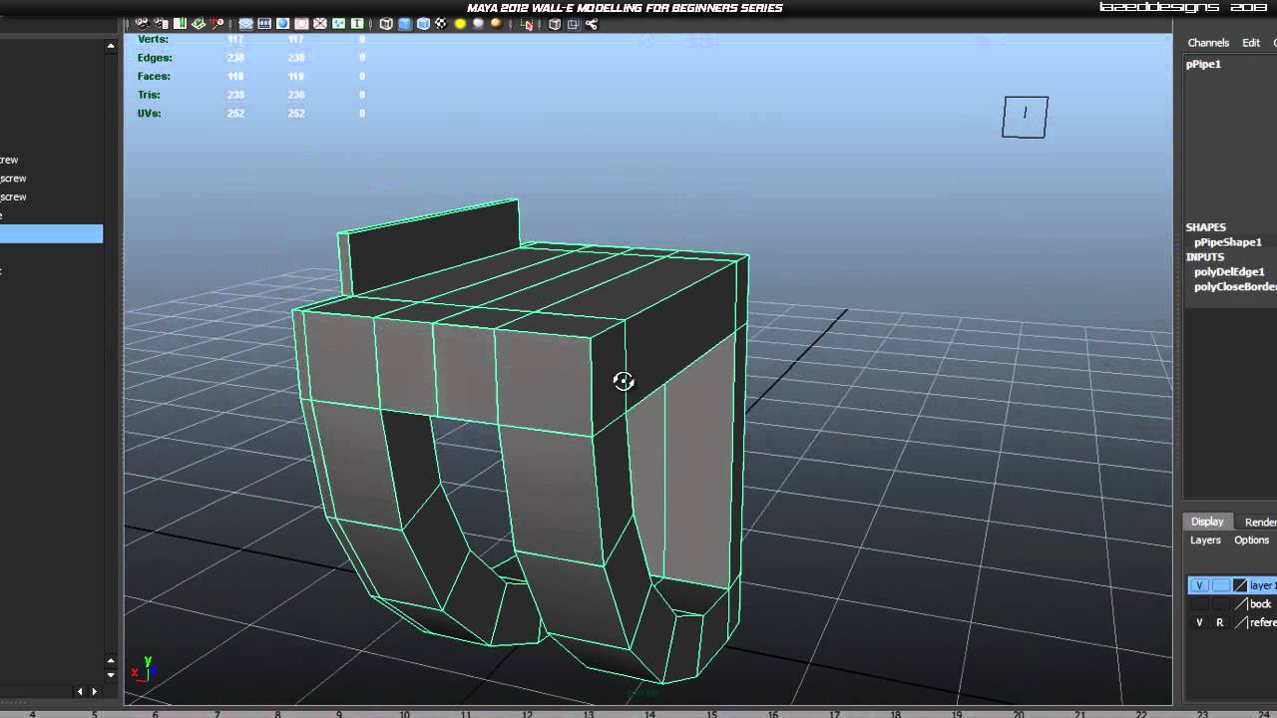Toggle the X-Ray Joints icon
This screenshot has height=718, width=1277.
pos(592,24)
